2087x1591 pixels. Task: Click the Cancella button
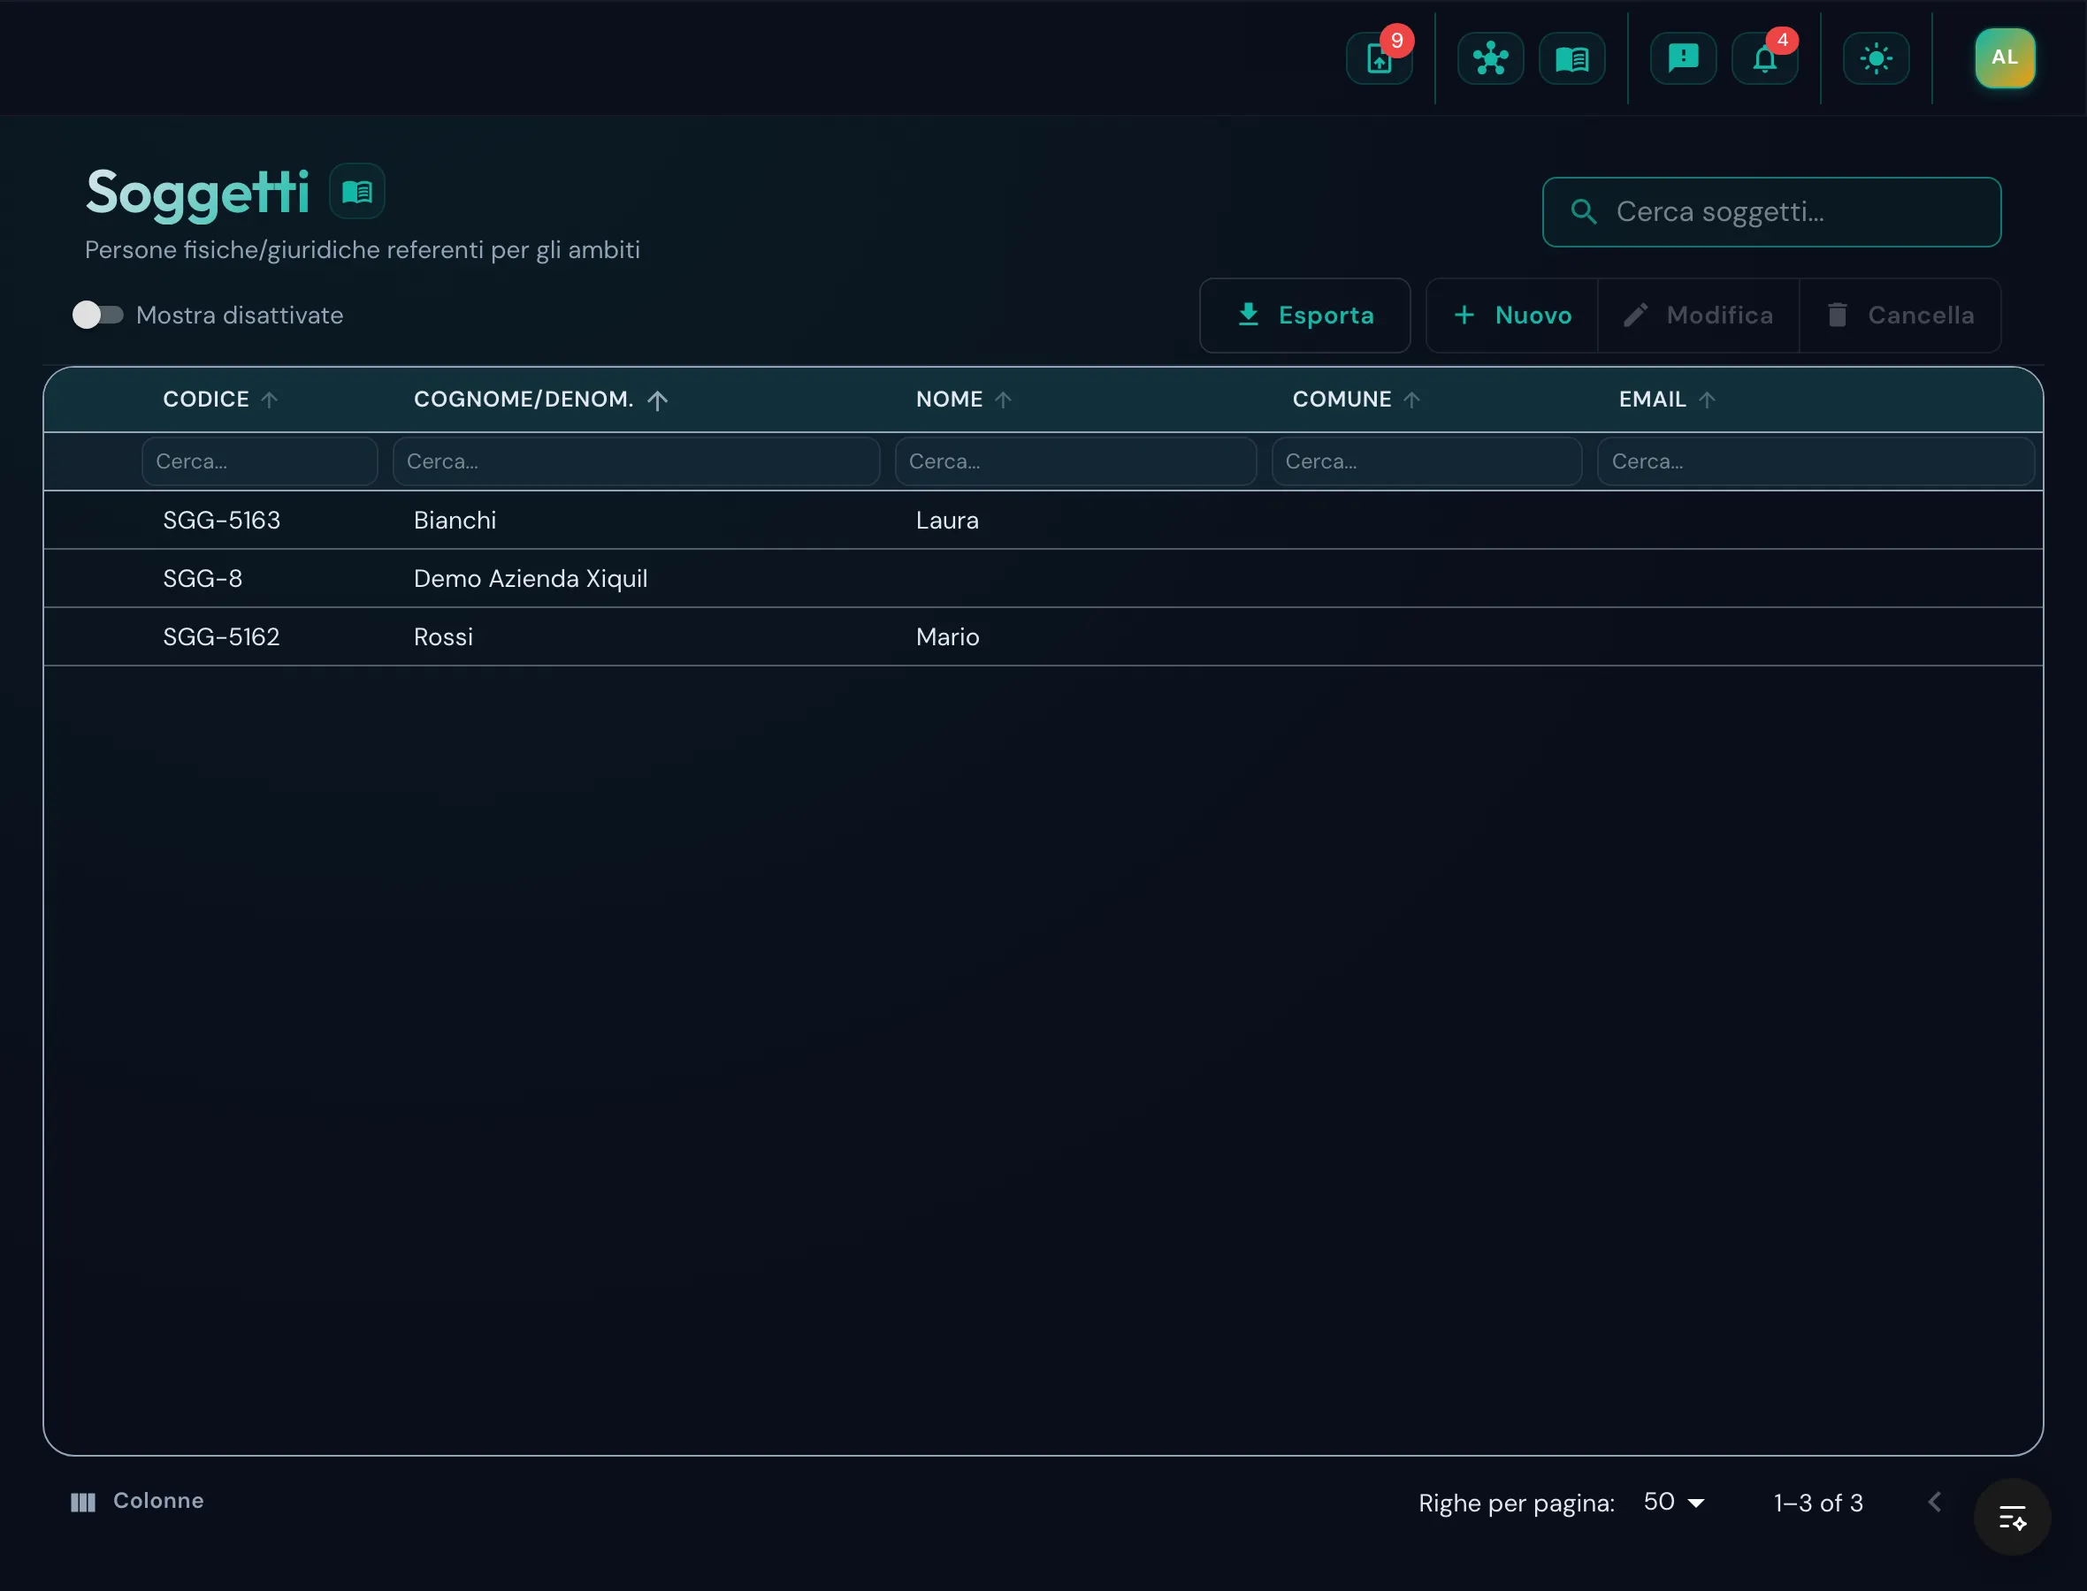click(x=1900, y=316)
